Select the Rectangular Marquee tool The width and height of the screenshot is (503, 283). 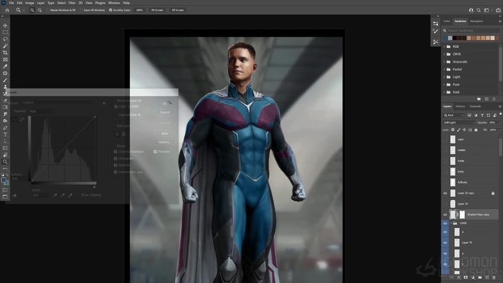pyautogui.click(x=5, y=32)
